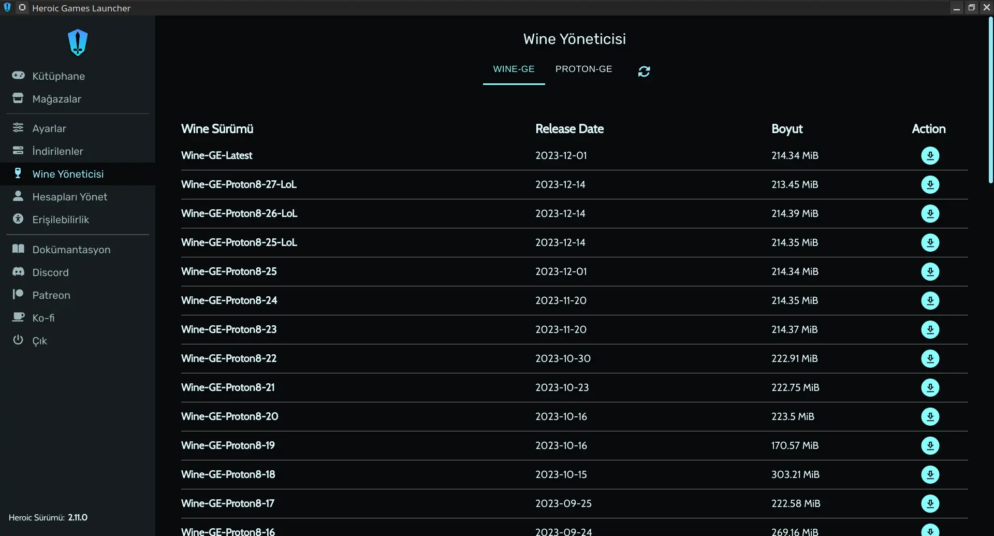This screenshot has height=536, width=994.
Task: Click the vertical scrollbar thumb
Action: pyautogui.click(x=991, y=100)
